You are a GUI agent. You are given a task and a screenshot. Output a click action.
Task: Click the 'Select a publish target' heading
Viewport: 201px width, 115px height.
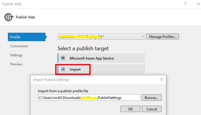pyautogui.click(x=83, y=48)
